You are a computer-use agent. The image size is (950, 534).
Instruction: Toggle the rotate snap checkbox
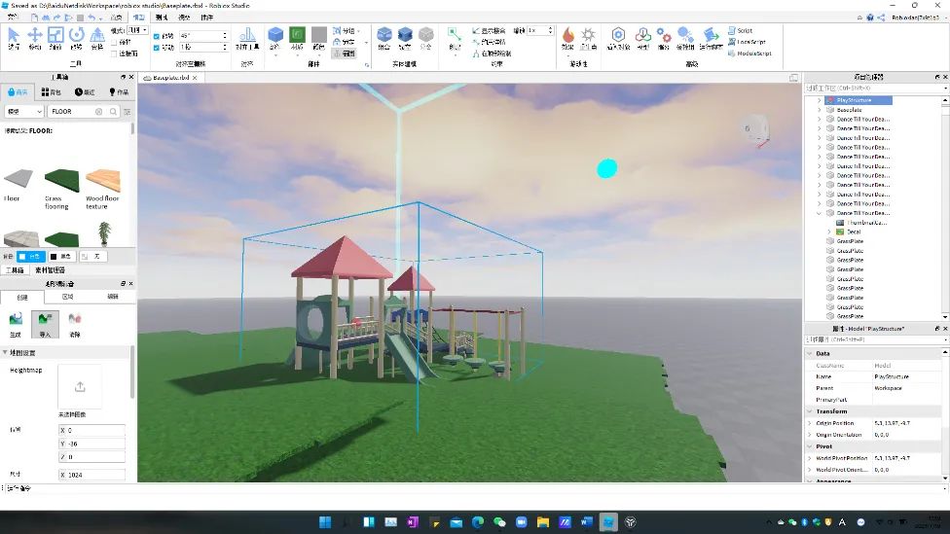(157, 36)
